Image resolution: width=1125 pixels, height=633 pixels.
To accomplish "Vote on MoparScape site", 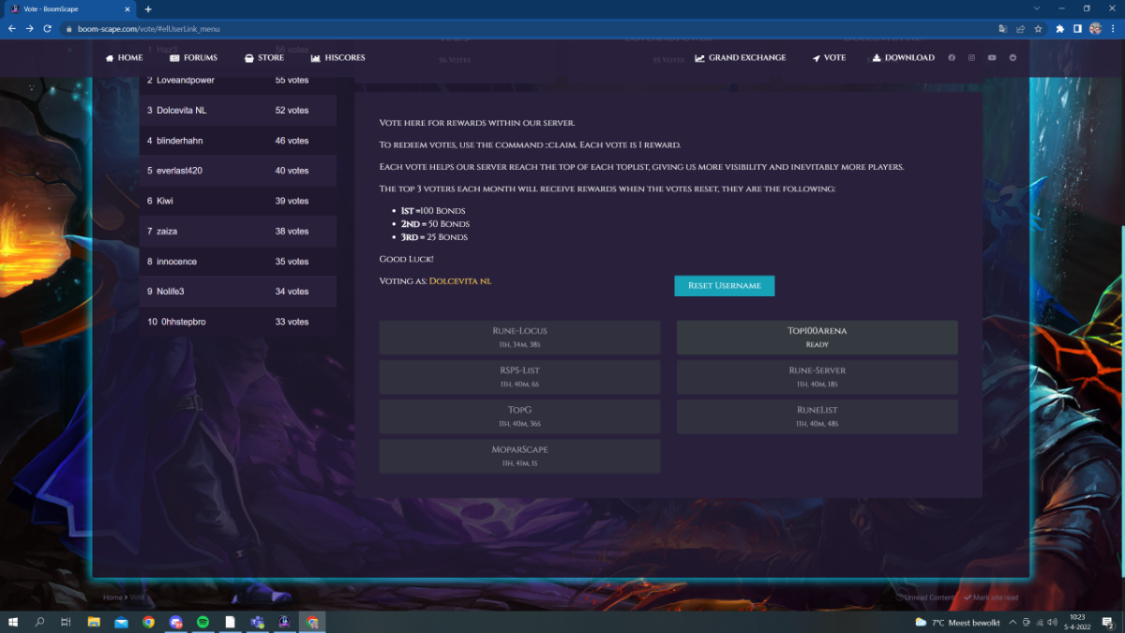I will pos(519,456).
